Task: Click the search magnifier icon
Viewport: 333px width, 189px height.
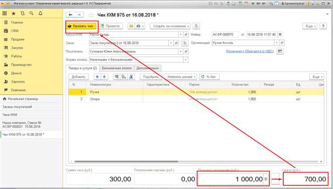Action: point(32,13)
